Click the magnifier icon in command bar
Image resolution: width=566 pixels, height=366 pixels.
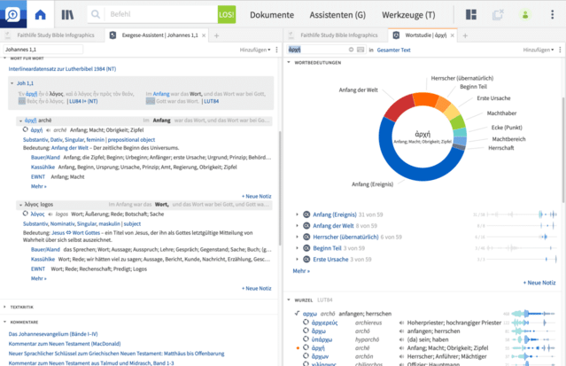[97, 15]
